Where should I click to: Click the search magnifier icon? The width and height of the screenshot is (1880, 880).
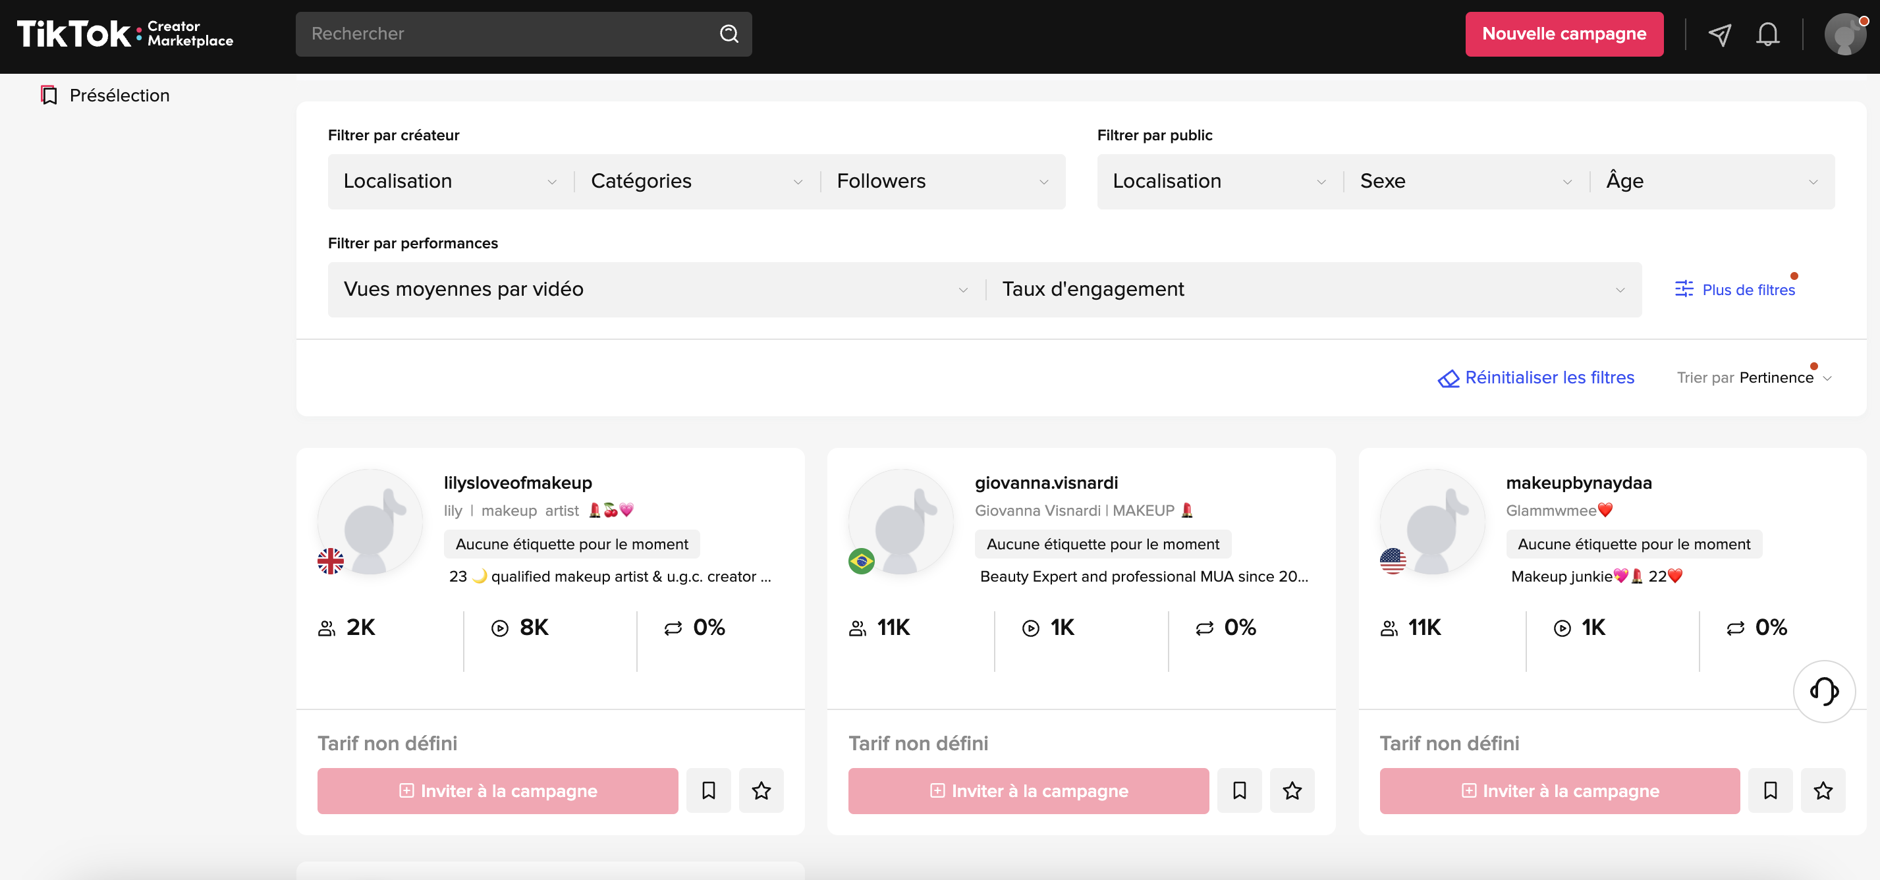pyautogui.click(x=729, y=34)
